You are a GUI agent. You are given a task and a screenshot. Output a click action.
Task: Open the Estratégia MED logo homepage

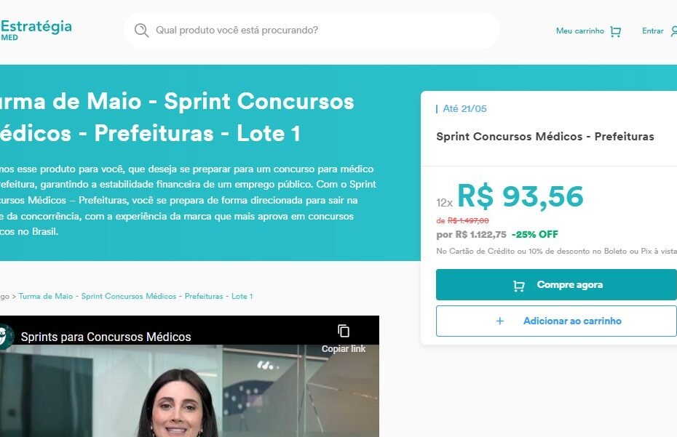(x=36, y=30)
